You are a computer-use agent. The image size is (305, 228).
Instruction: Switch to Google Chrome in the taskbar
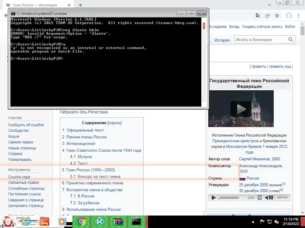pyautogui.click(x=81, y=221)
